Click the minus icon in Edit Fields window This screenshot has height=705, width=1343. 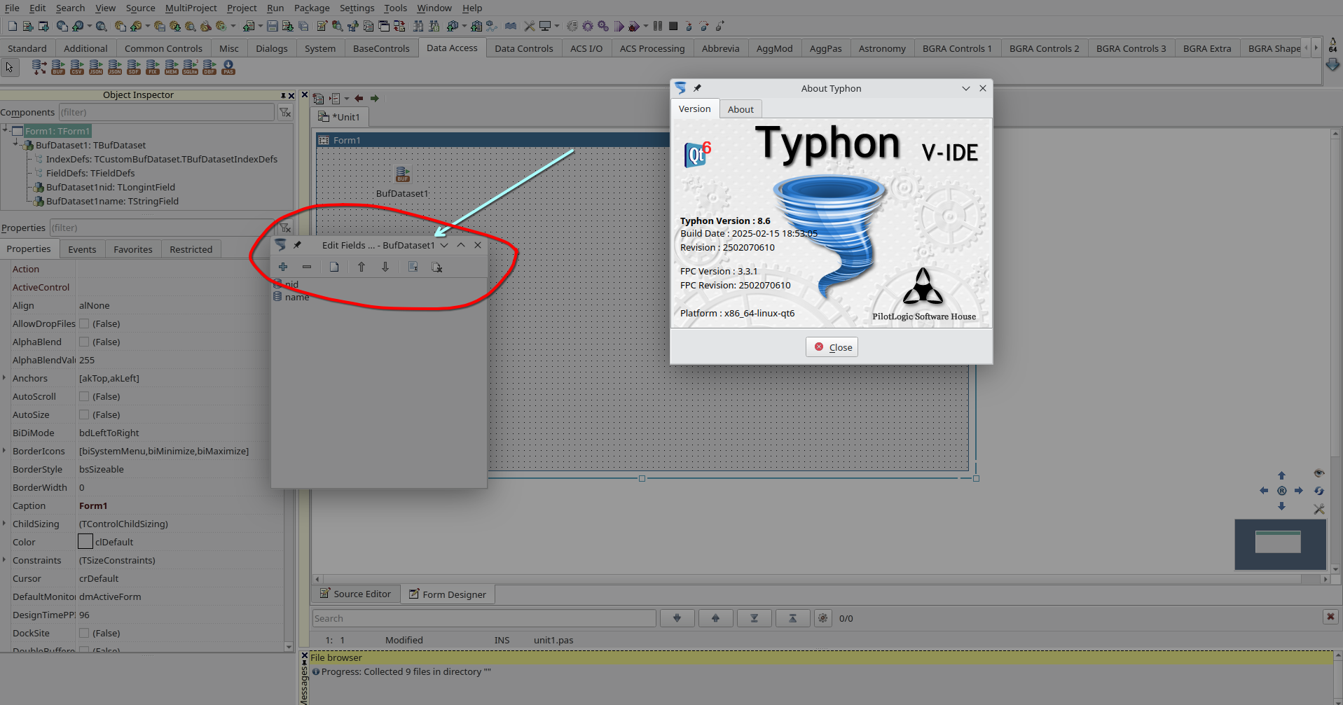pos(307,267)
